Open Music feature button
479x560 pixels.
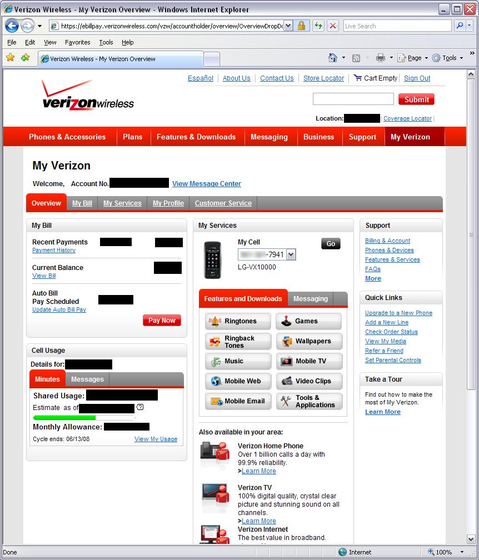pyautogui.click(x=238, y=362)
